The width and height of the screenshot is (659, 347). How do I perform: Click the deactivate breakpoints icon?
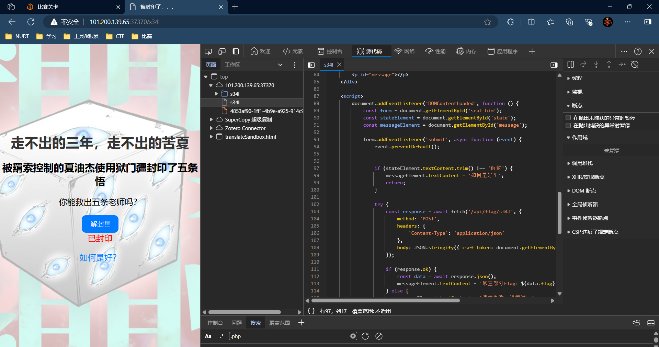pyautogui.click(x=635, y=65)
